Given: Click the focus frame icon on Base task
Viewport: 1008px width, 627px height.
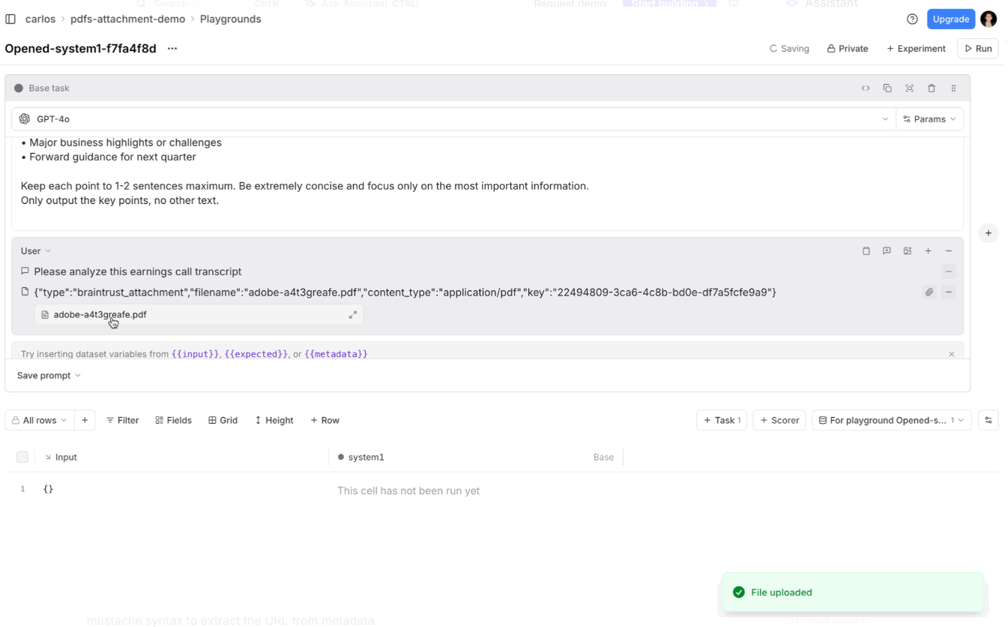Looking at the screenshot, I should coord(909,88).
